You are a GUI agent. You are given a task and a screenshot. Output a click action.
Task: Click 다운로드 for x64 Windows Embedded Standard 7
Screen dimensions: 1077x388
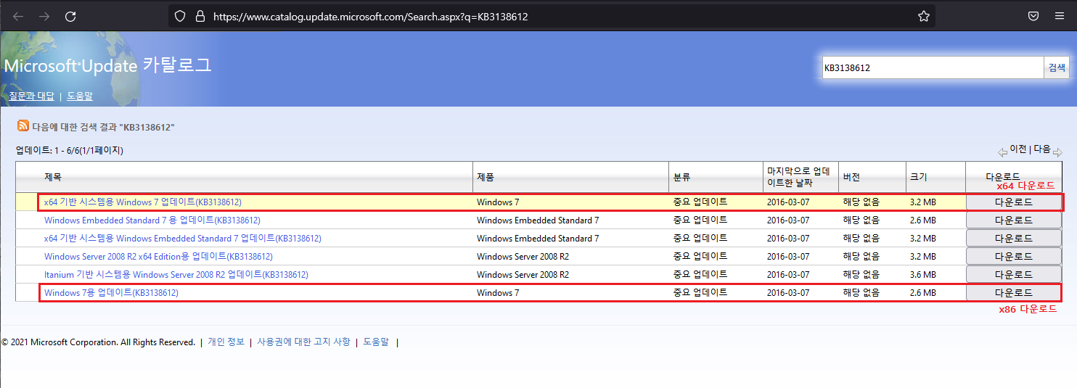click(x=1013, y=238)
